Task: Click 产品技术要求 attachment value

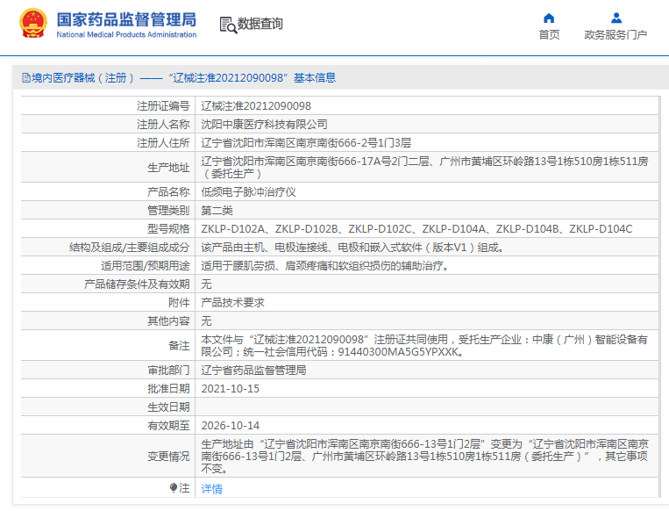Action: click(x=232, y=303)
